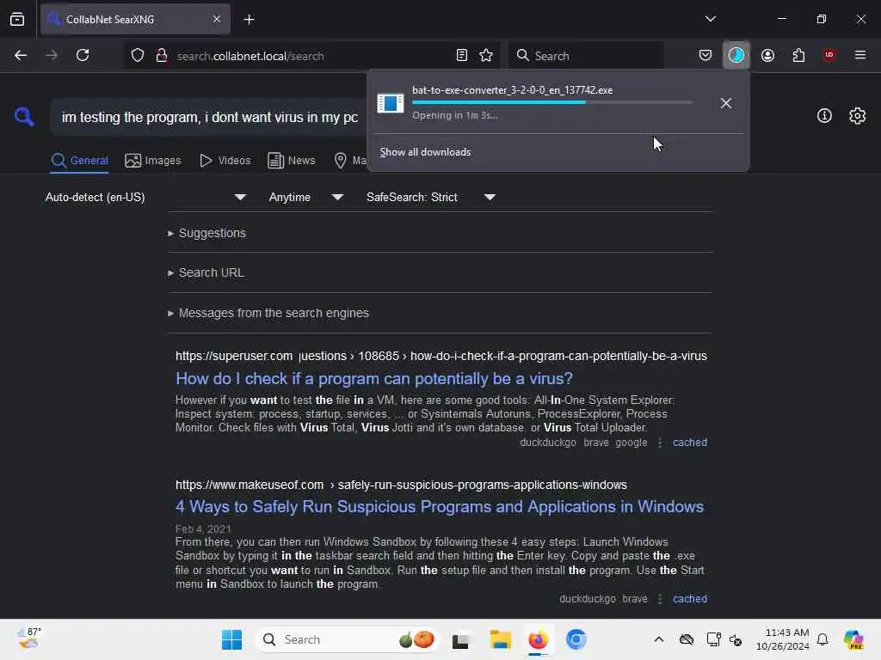Open '4 Ways to Safely Run Suspicious Programs'
Image resolution: width=881 pixels, height=660 pixels.
pyautogui.click(x=440, y=507)
